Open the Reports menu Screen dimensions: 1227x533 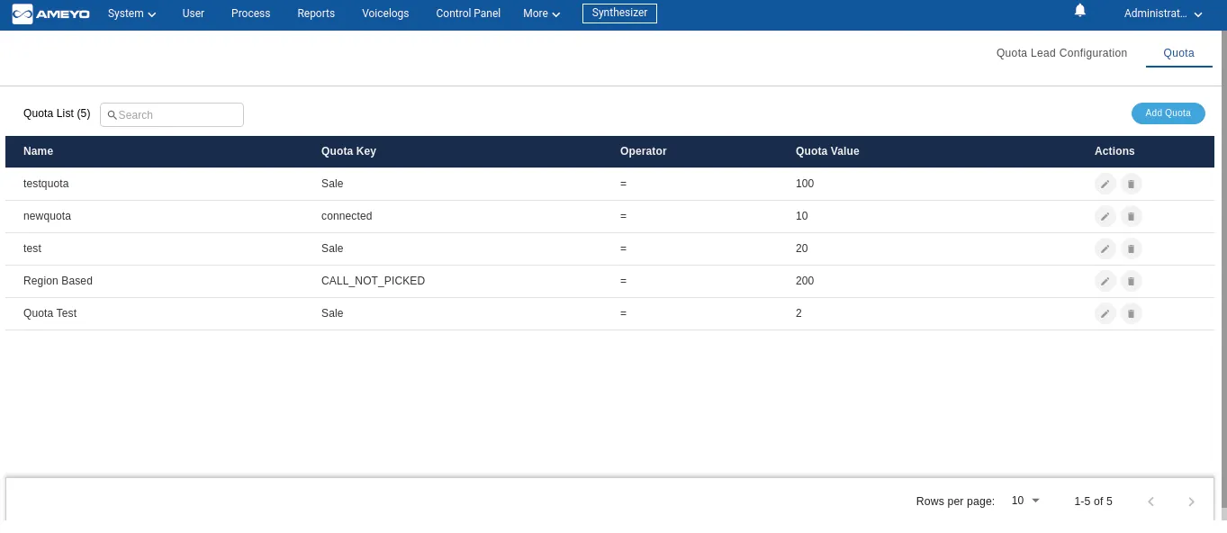tap(316, 14)
